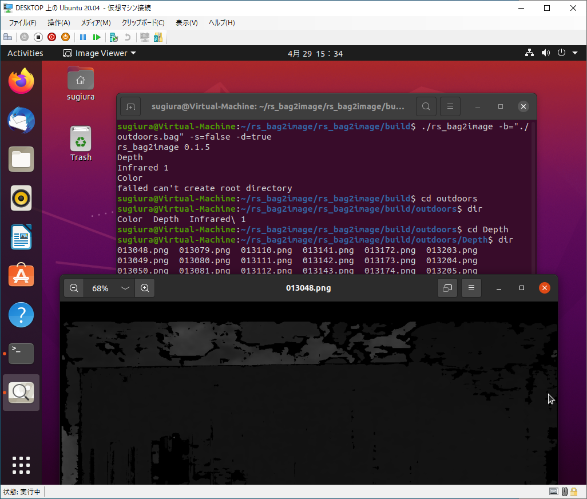Show the Applications grid in the dock

coord(21,465)
